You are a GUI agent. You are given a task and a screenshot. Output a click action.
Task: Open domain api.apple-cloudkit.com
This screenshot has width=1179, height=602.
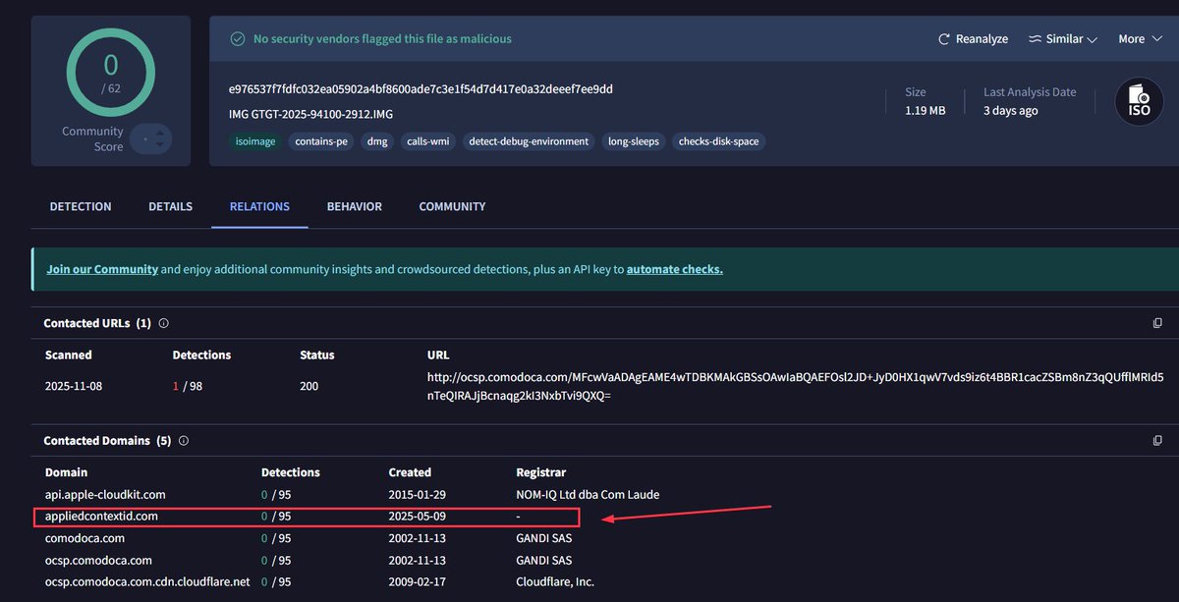105,494
